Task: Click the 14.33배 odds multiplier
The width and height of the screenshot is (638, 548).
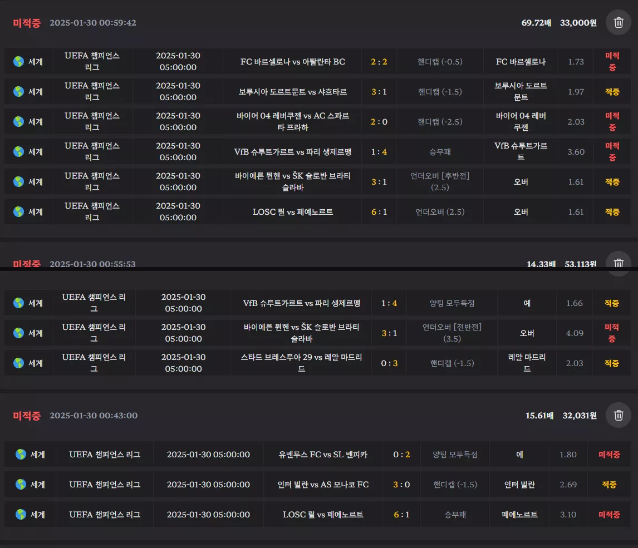Action: (x=541, y=264)
